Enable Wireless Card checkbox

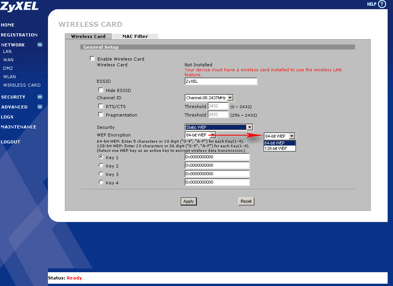[92, 58]
